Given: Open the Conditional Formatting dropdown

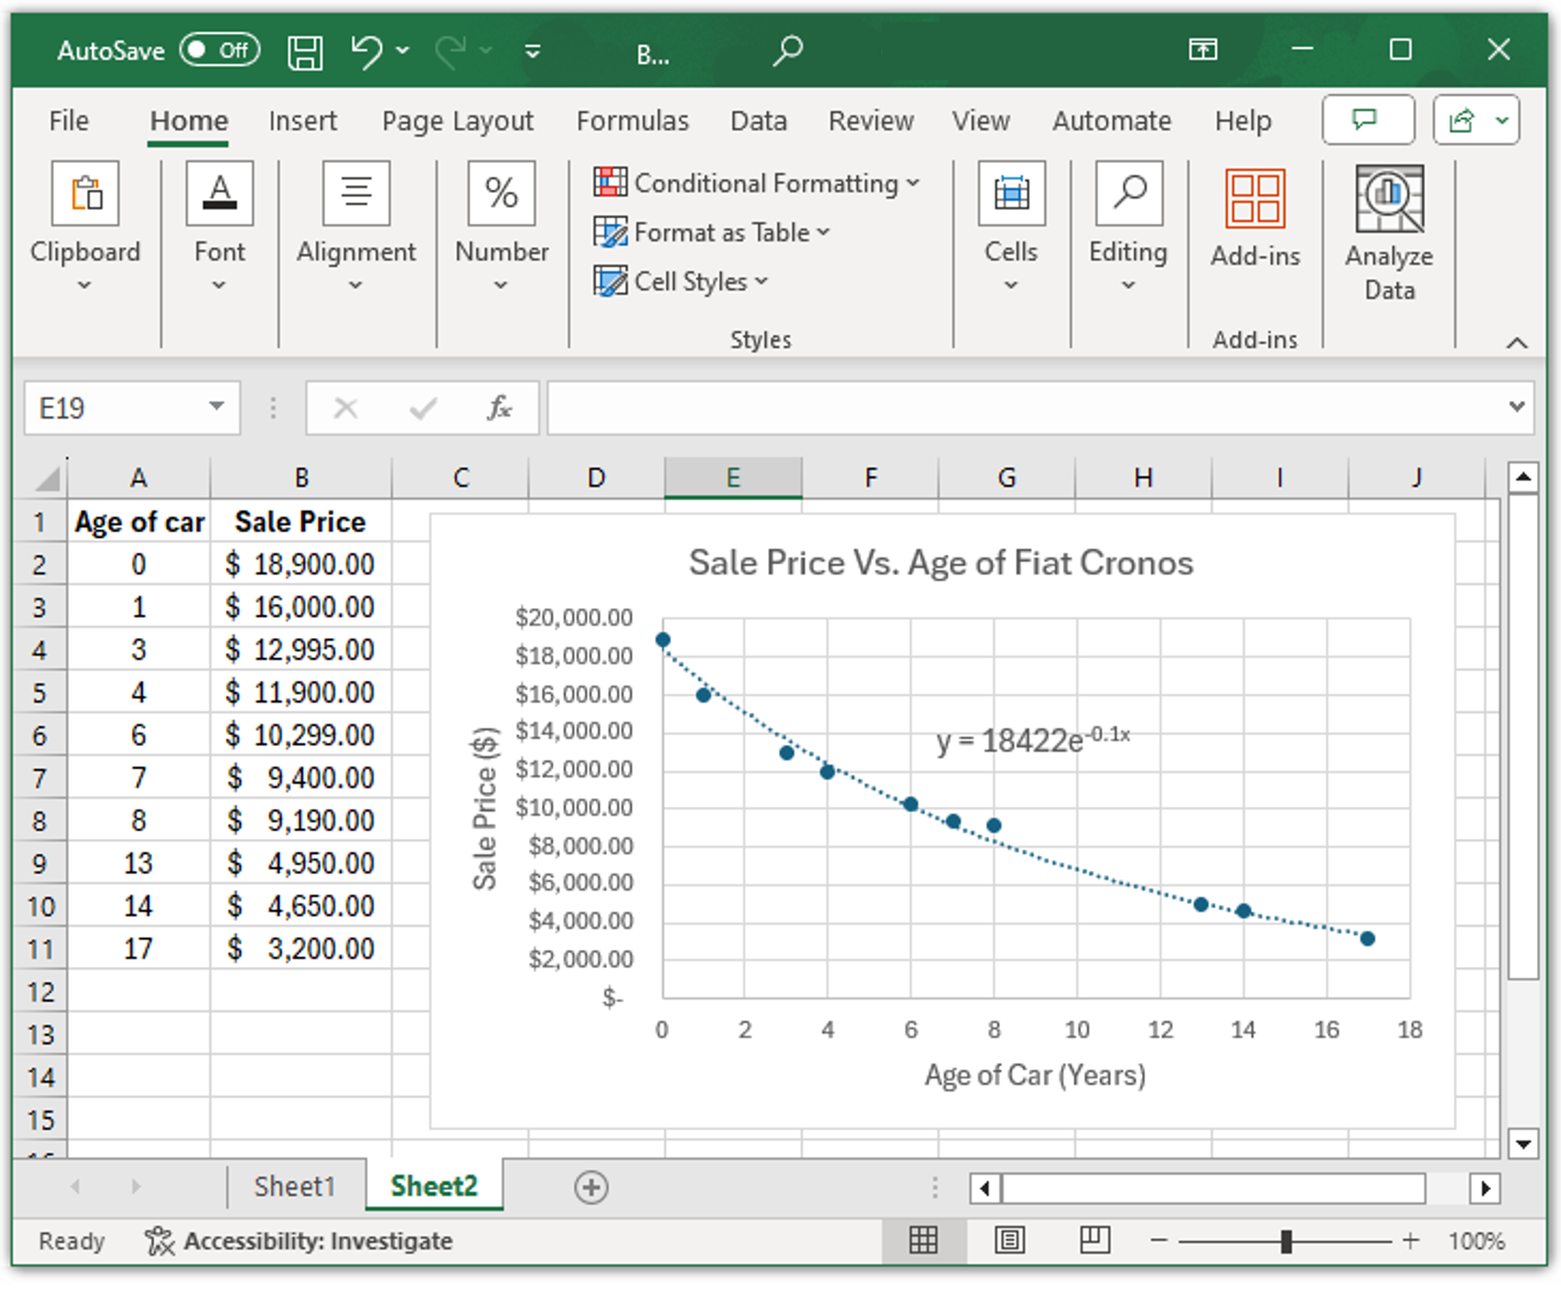Looking at the screenshot, I should click(x=758, y=183).
